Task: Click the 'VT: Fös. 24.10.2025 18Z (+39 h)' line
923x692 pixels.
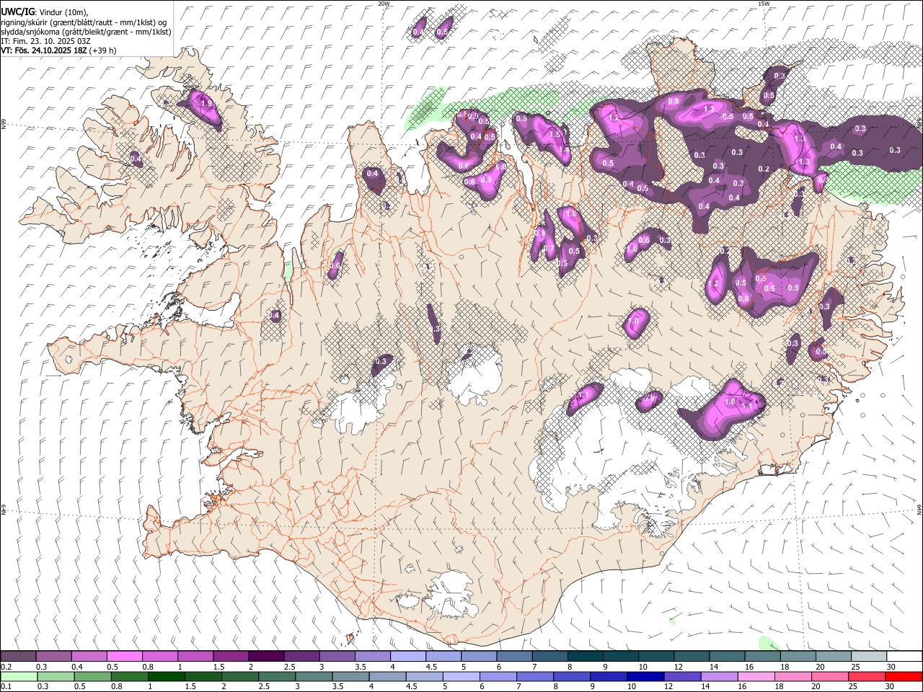Action: pos(59,50)
